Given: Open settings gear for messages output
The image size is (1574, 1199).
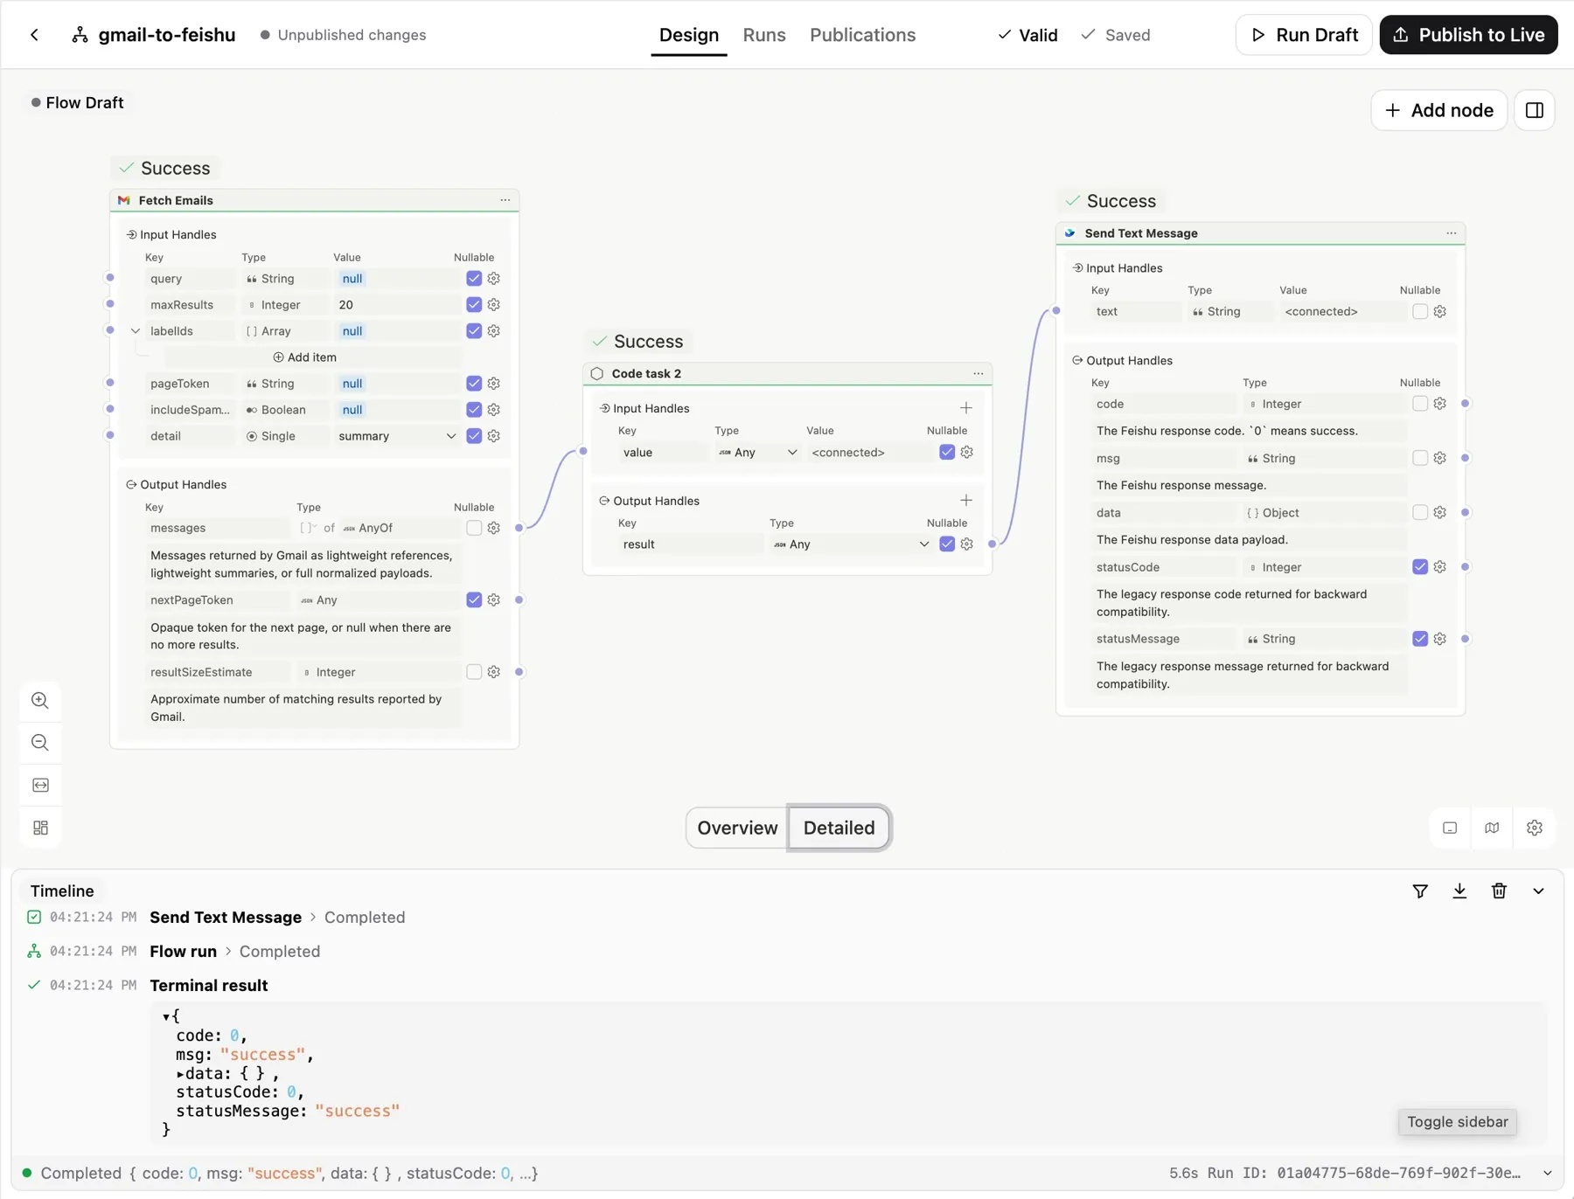Looking at the screenshot, I should coord(494,528).
